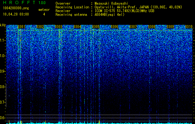Select the filename 1004280300.png
This screenshot has width=195, height=124.
point(16,8)
